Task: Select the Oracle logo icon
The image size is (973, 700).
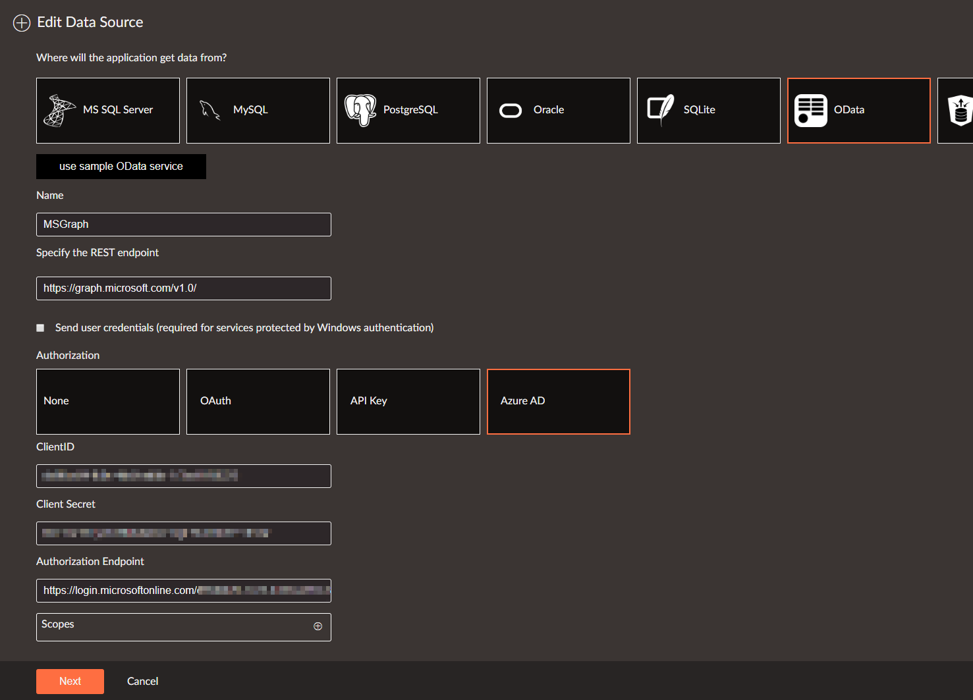Action: (511, 111)
